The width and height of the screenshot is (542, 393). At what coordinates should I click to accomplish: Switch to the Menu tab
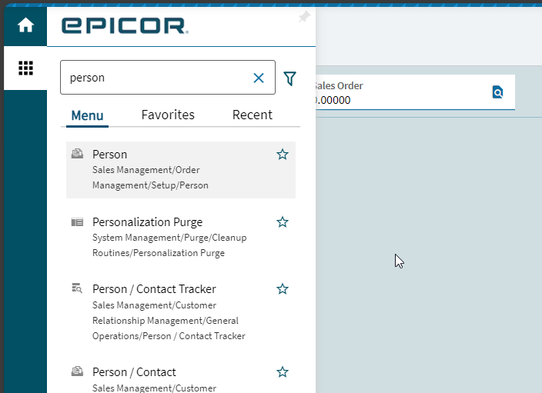tap(87, 115)
